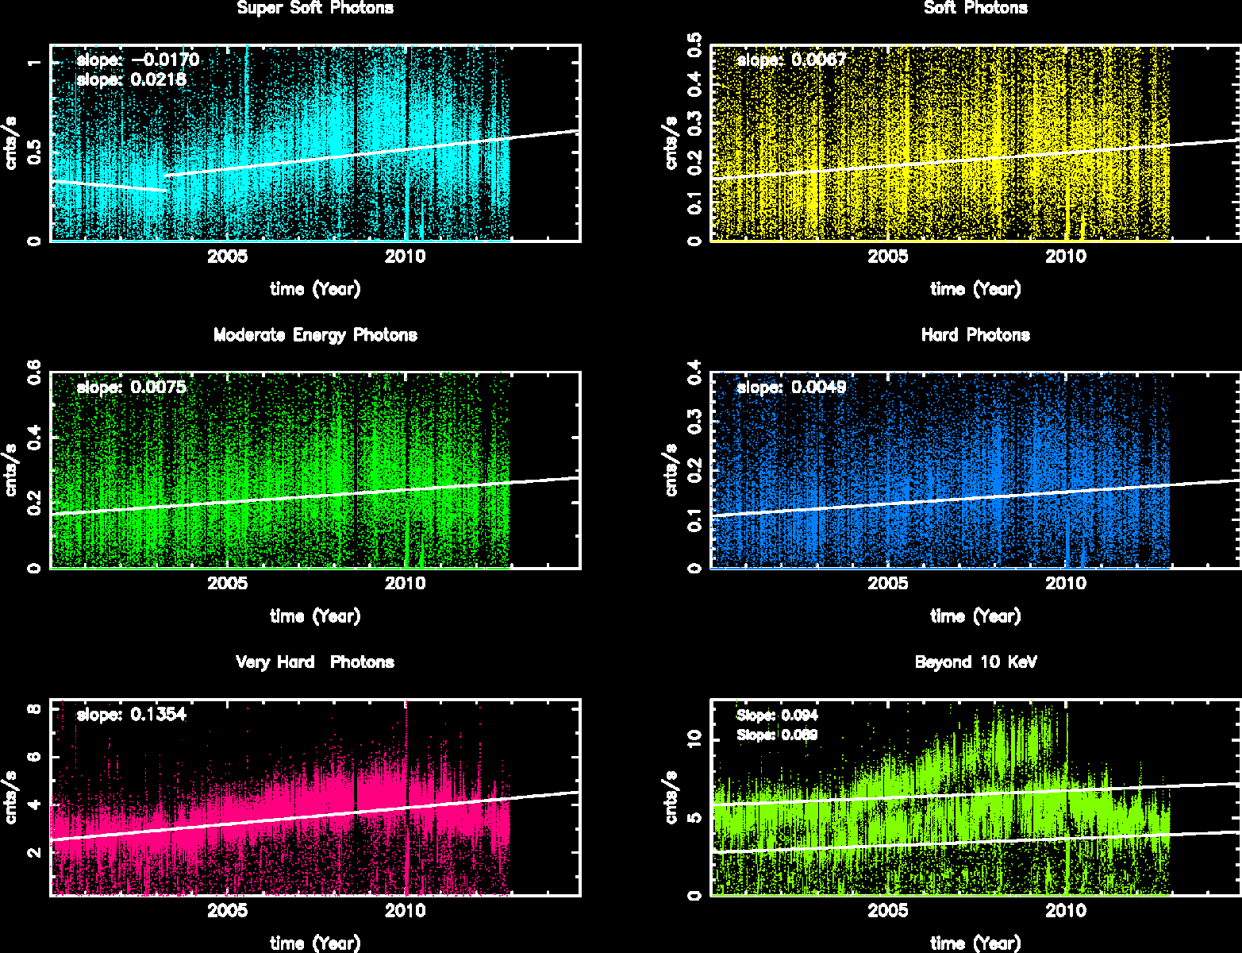The image size is (1242, 953).
Task: Click the 2010 tick label under Hard Photons
Action: tap(1065, 584)
